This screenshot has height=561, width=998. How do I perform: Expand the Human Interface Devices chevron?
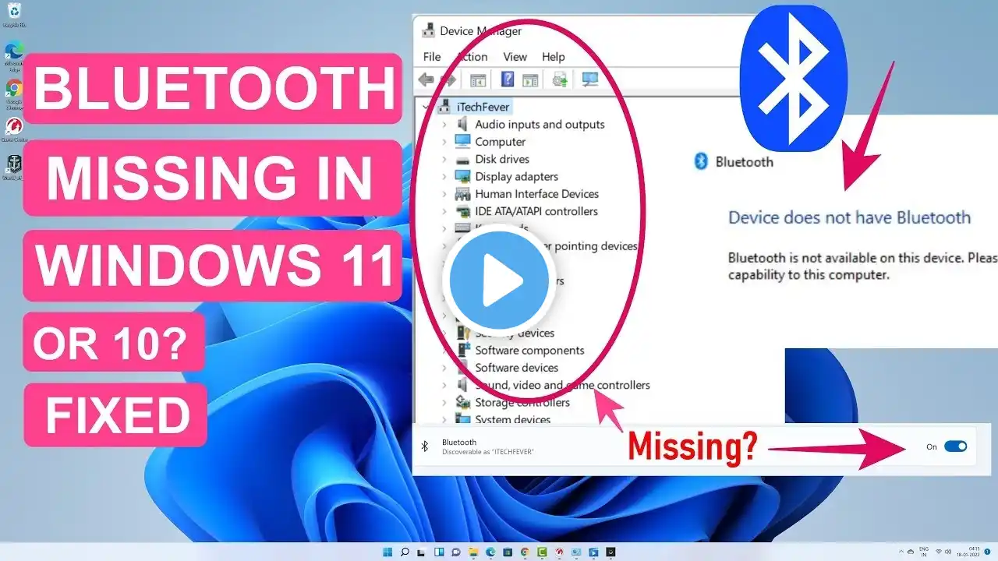tap(444, 194)
